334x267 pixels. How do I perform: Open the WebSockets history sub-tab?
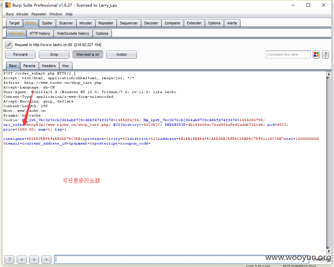pos(73,33)
